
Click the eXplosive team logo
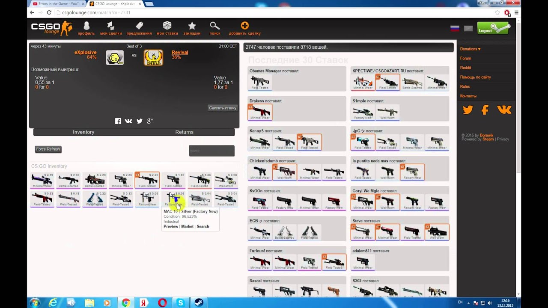(115, 57)
